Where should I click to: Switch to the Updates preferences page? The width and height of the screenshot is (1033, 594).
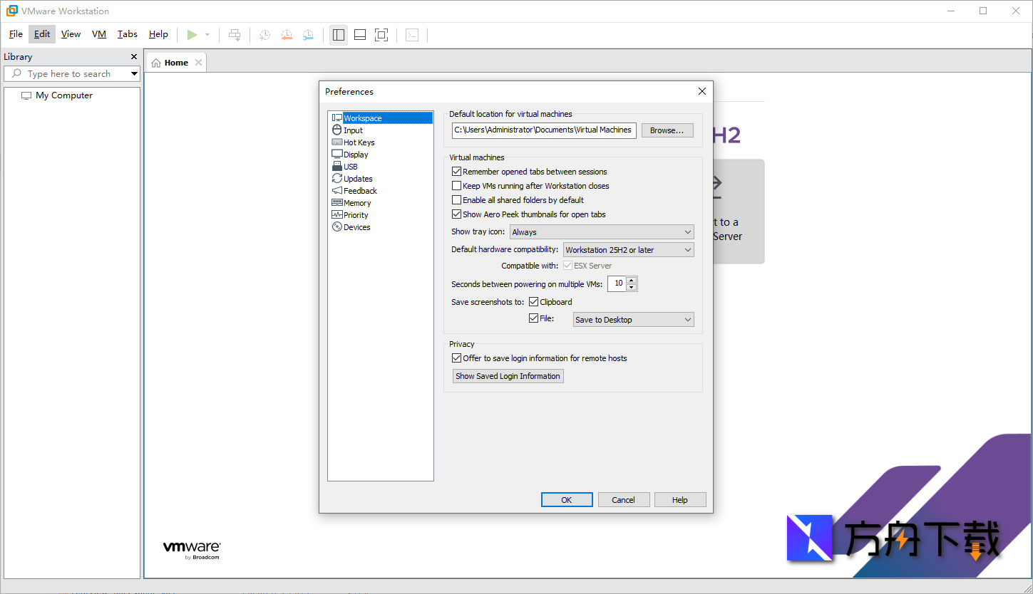click(x=357, y=178)
